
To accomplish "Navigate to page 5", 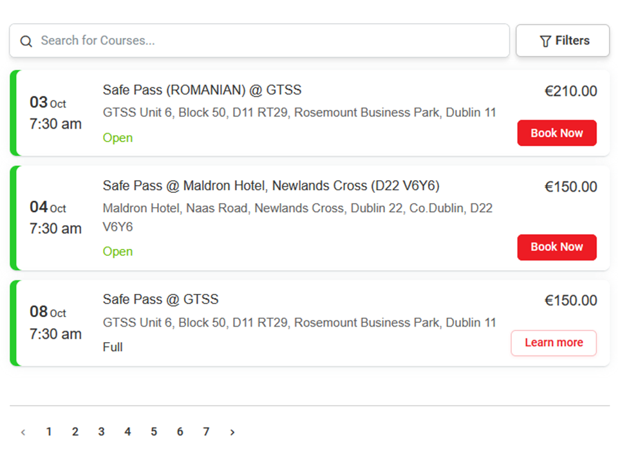I will point(154,432).
